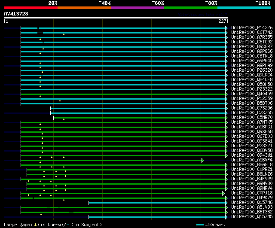Click the UniRef100_C6TC92 label
Viewport: 275px width, 228px height.
pos(252,42)
